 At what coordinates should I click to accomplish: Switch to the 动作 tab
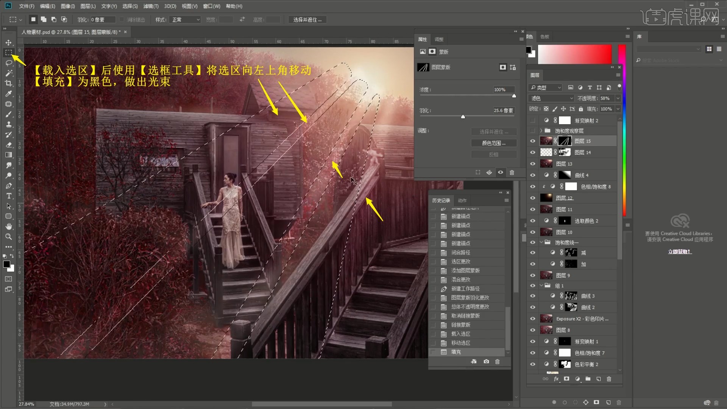[x=462, y=200]
